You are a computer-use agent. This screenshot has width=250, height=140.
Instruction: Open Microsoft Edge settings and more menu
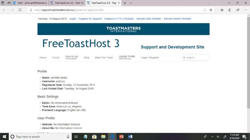click(246, 10)
